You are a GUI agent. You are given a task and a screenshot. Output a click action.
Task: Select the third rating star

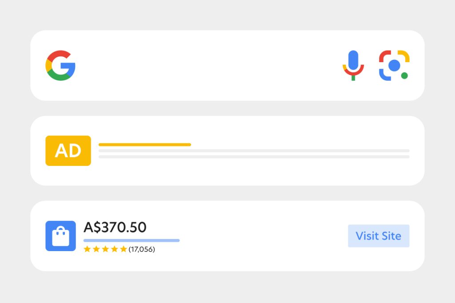tap(105, 249)
